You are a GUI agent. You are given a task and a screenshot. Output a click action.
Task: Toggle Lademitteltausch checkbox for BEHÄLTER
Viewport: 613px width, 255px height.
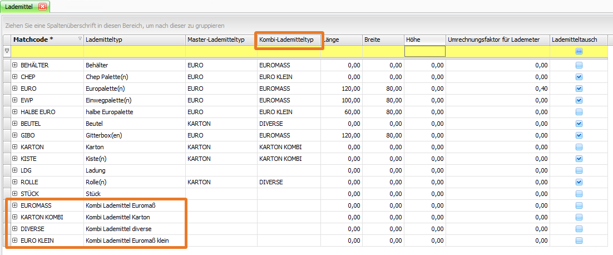coord(579,65)
